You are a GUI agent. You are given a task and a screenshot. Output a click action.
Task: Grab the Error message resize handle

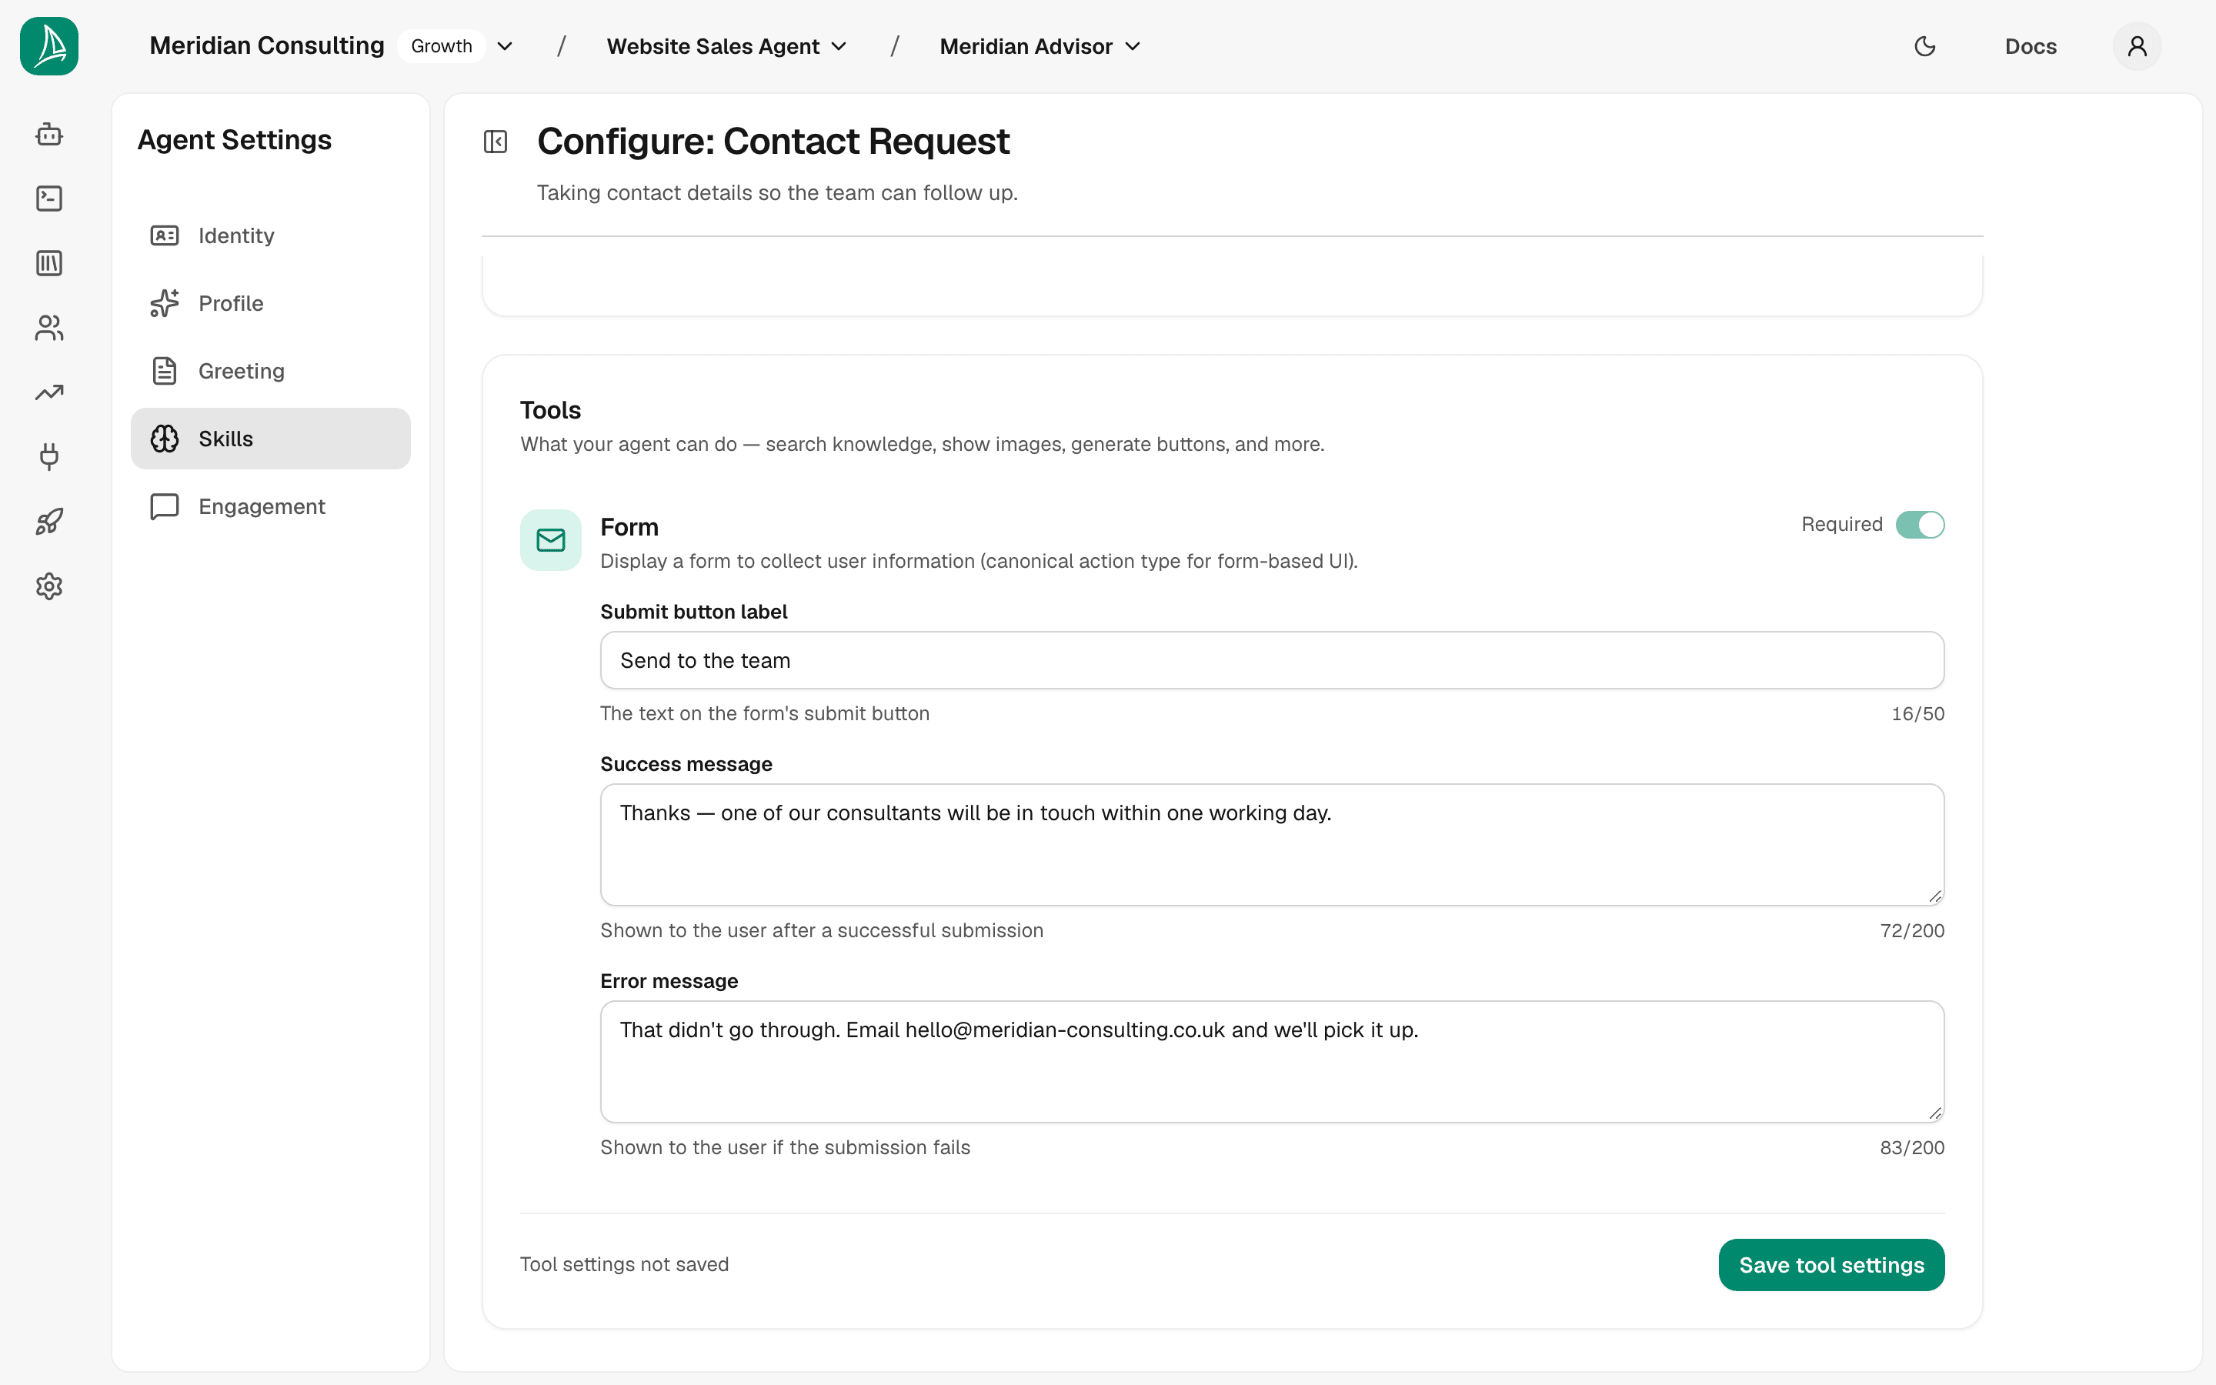(x=1934, y=1113)
